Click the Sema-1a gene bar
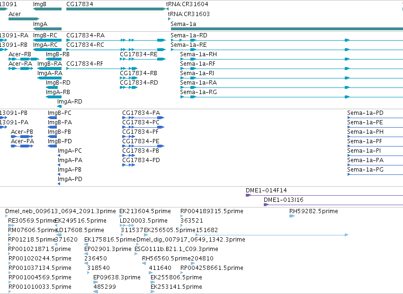 287,29
